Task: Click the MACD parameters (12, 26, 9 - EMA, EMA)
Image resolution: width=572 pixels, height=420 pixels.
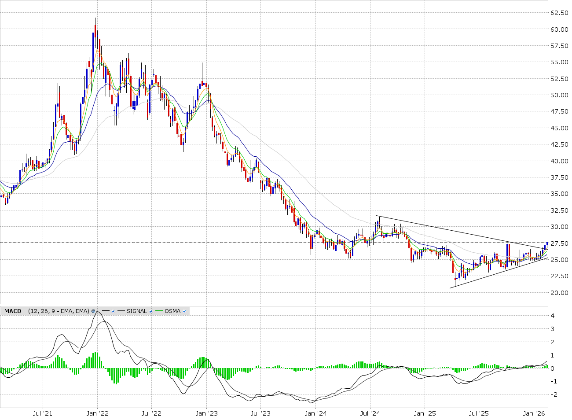Action: (x=58, y=311)
